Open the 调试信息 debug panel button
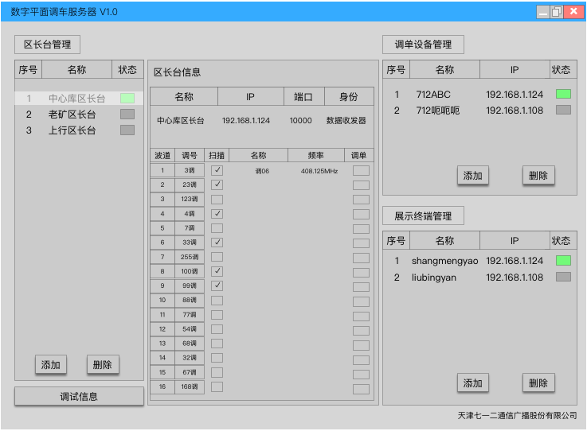587x431 pixels. pyautogui.click(x=79, y=396)
